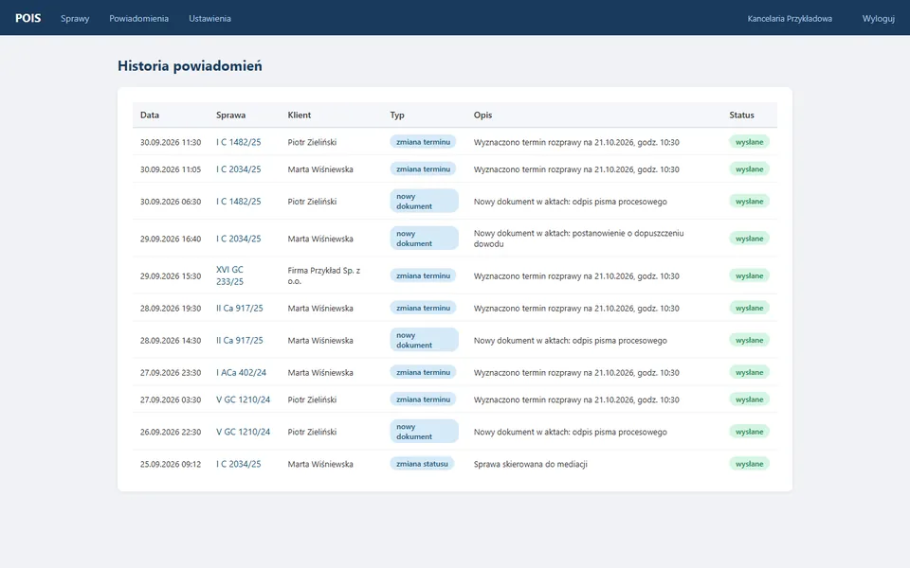Click the wysłane status in the XVI GC 233/25 row
The width and height of the screenshot is (910, 568).
[749, 275]
